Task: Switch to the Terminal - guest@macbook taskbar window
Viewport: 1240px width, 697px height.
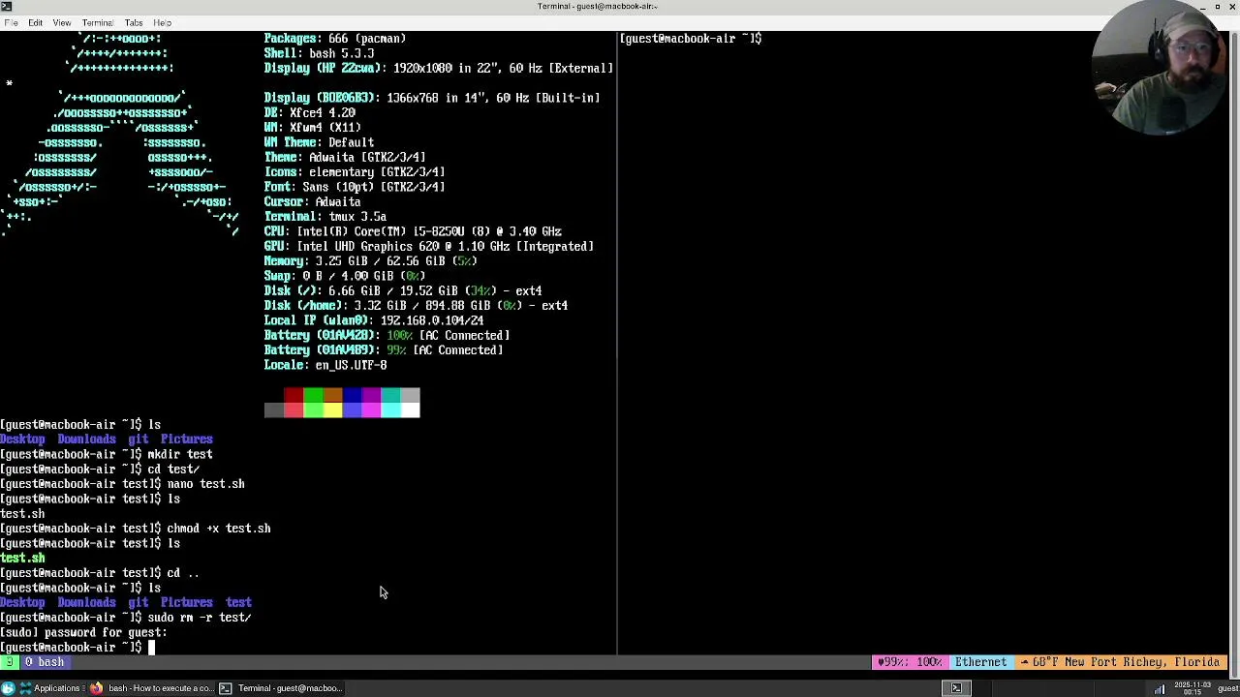Action: (x=281, y=688)
